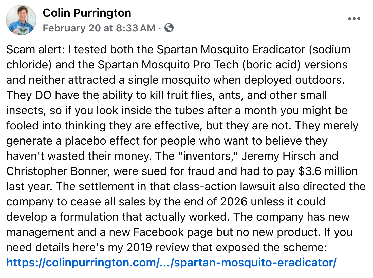Click the globe public audience icon
This screenshot has width=373, height=278.
(169, 28)
